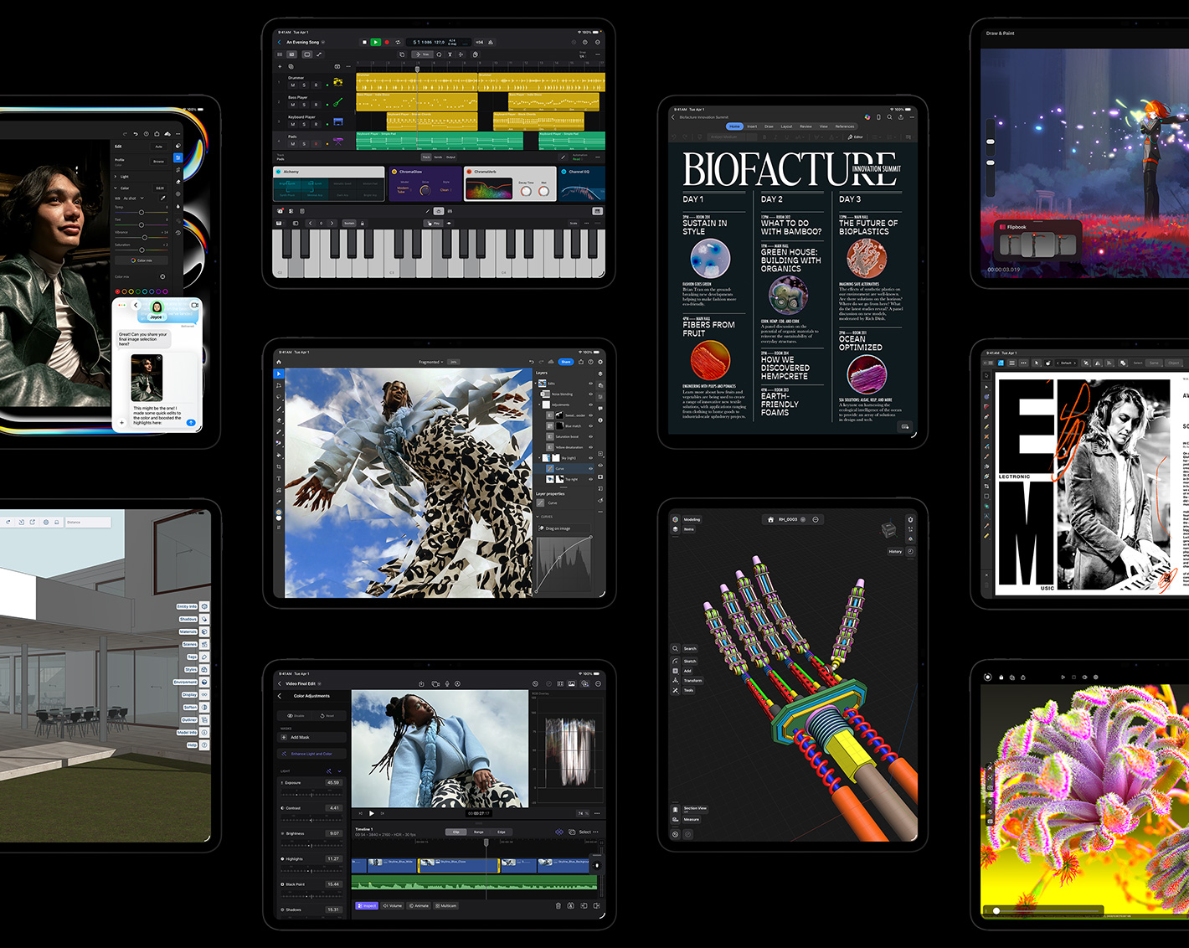Turn the Decay Time knob in ChromaVerb

tap(527, 192)
